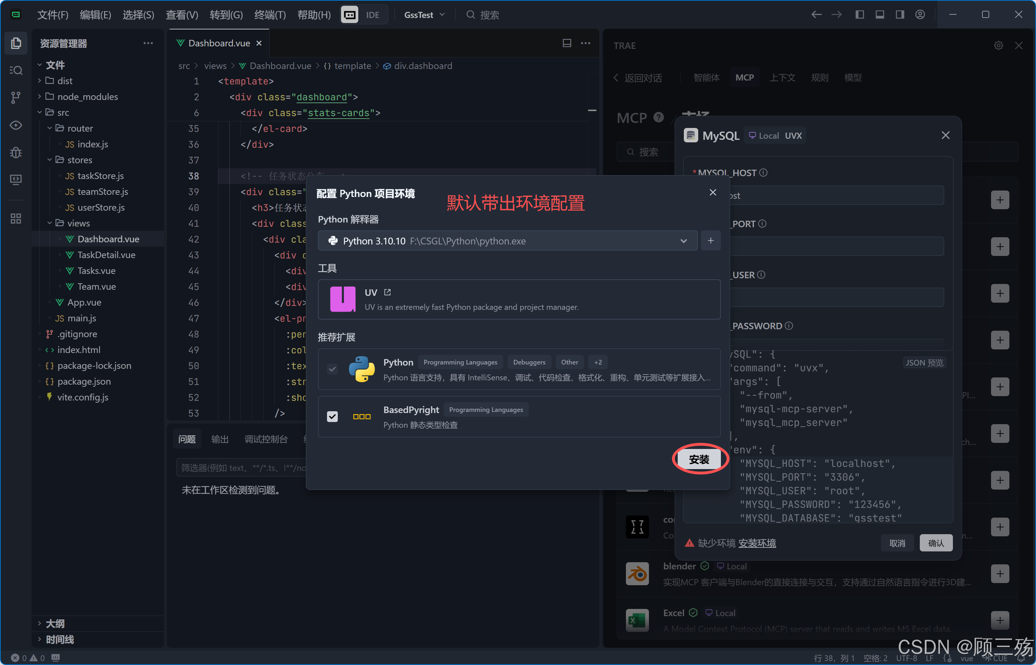Open the Search icon in activity bar

point(16,70)
